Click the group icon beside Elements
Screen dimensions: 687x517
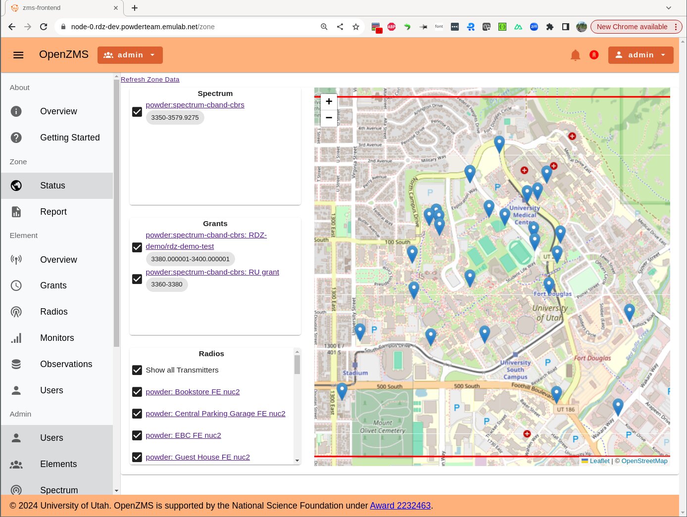(16, 464)
